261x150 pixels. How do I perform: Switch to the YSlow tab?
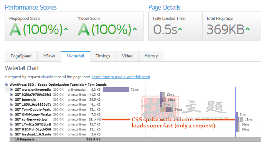coord(49,56)
